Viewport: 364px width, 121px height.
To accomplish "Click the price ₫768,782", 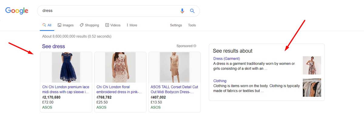I will (104, 97).
